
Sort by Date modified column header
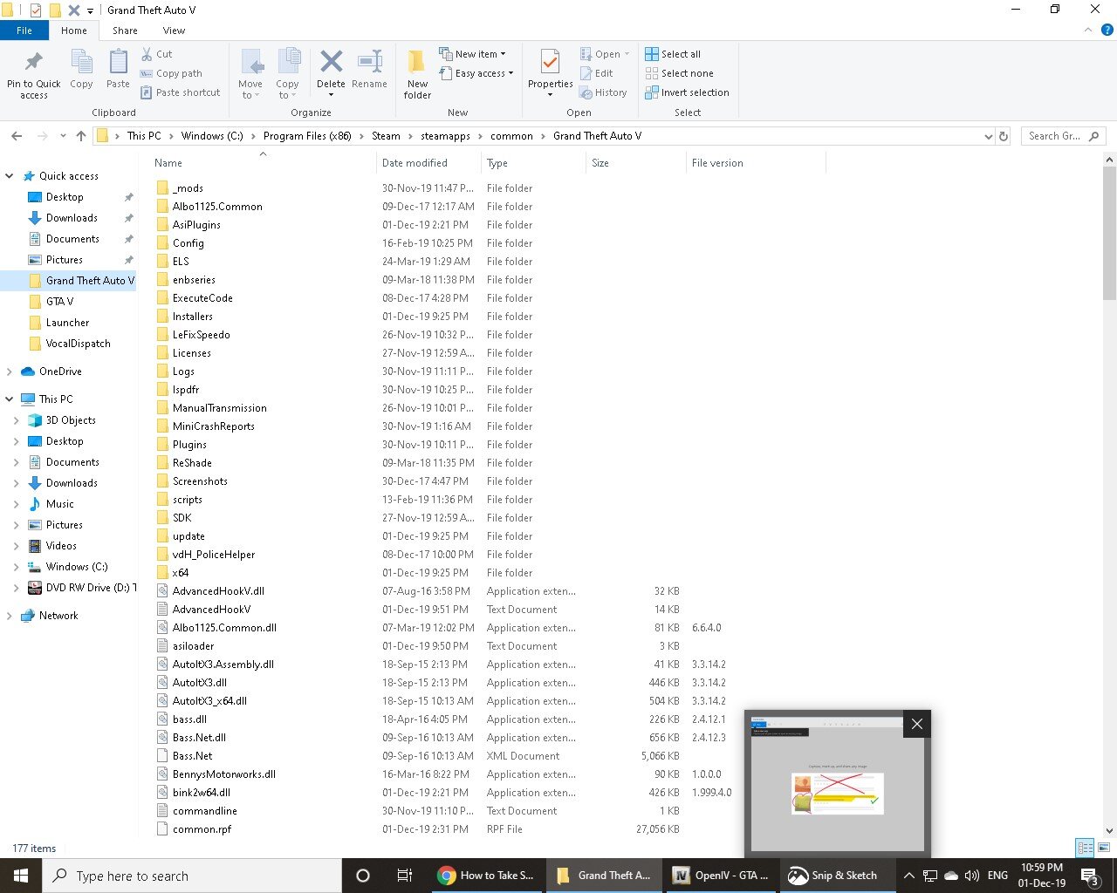coord(428,163)
